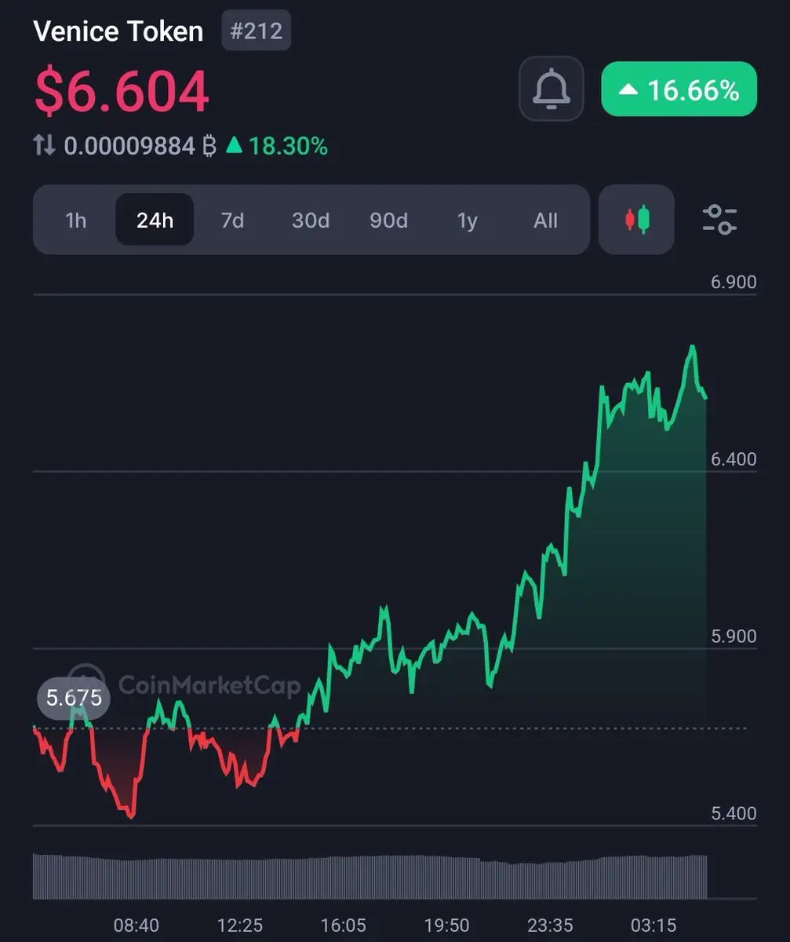
Task: Tap the 12:25 time axis label
Action: pos(240,926)
